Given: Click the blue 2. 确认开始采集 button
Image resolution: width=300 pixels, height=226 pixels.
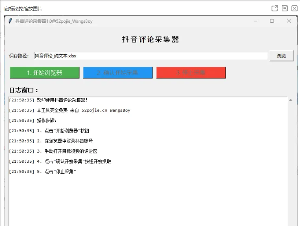Looking at the screenshot, I should tap(118, 73).
